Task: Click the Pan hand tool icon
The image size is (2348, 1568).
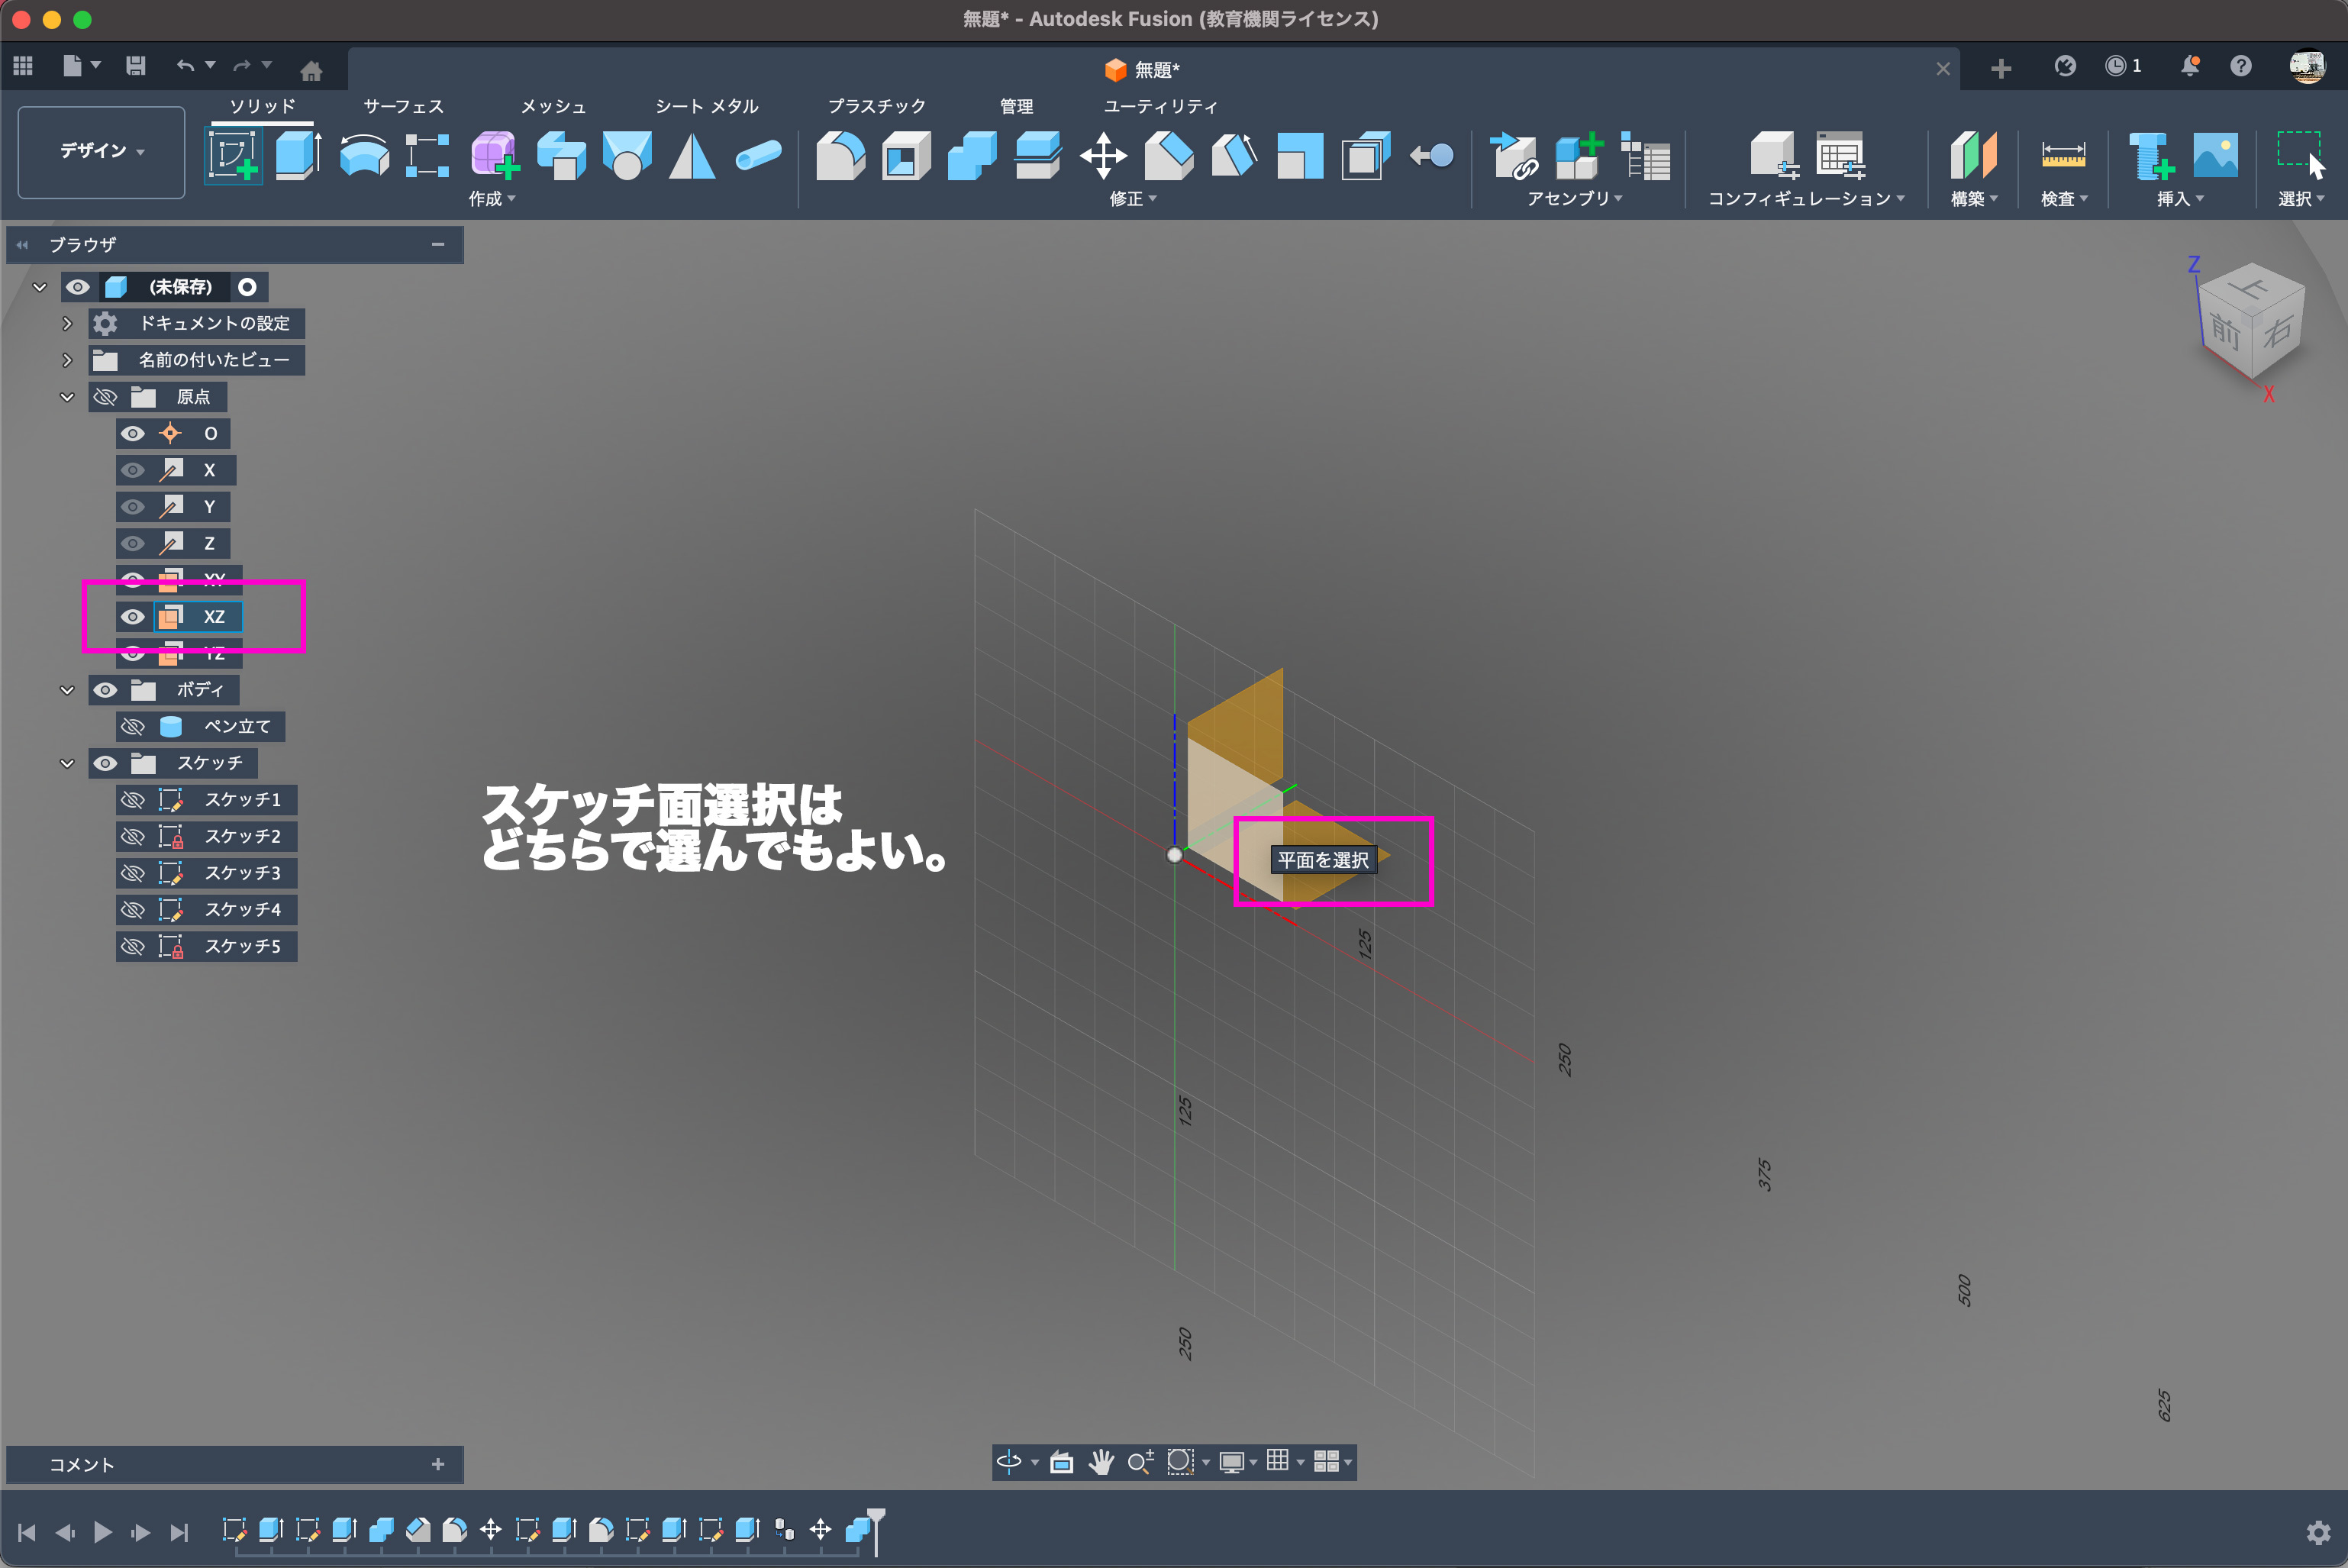Action: [x=1101, y=1462]
